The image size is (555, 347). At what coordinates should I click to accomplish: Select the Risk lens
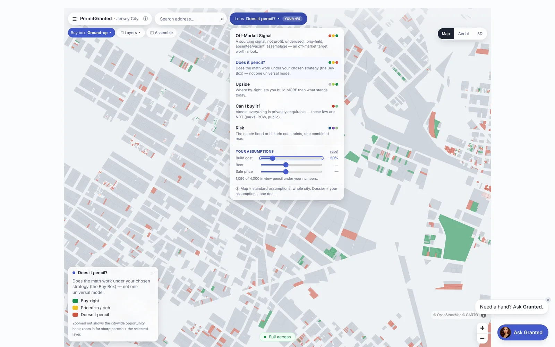[x=287, y=133]
